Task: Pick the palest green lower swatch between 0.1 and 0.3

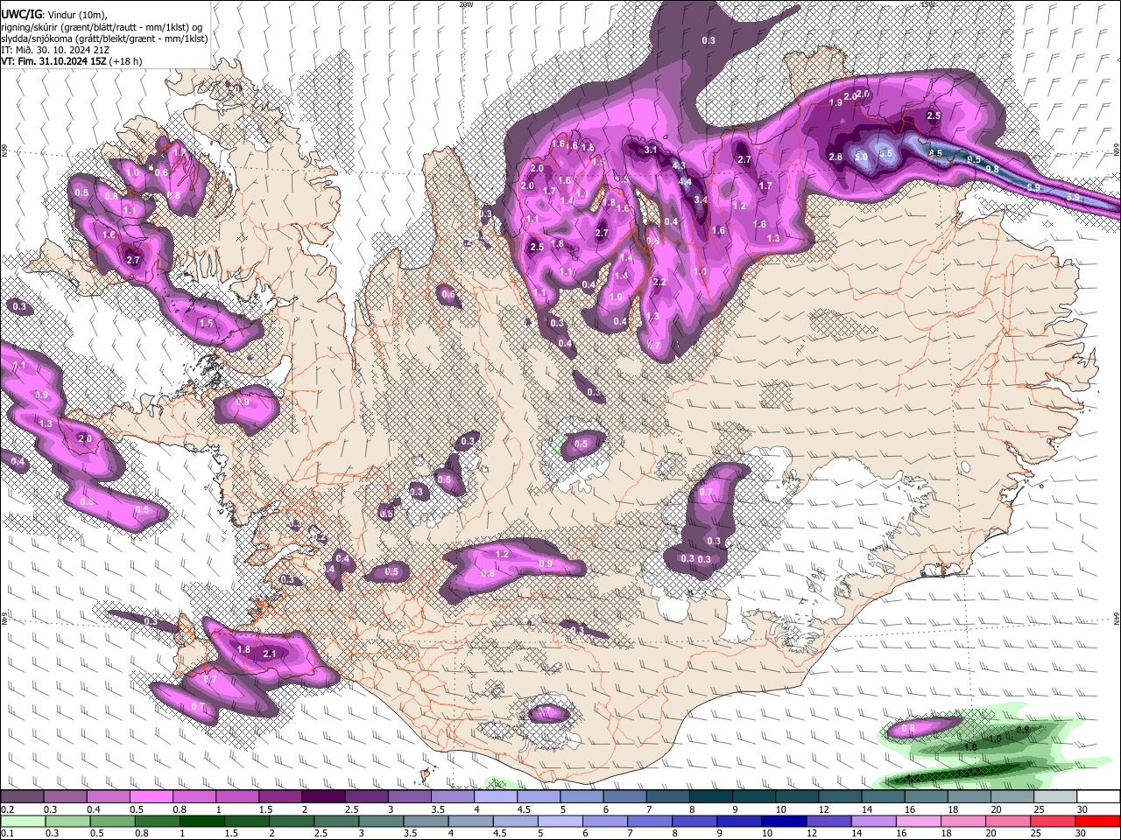Action: (x=25, y=821)
